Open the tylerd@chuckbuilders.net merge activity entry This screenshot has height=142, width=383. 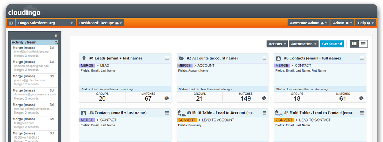tap(34, 52)
